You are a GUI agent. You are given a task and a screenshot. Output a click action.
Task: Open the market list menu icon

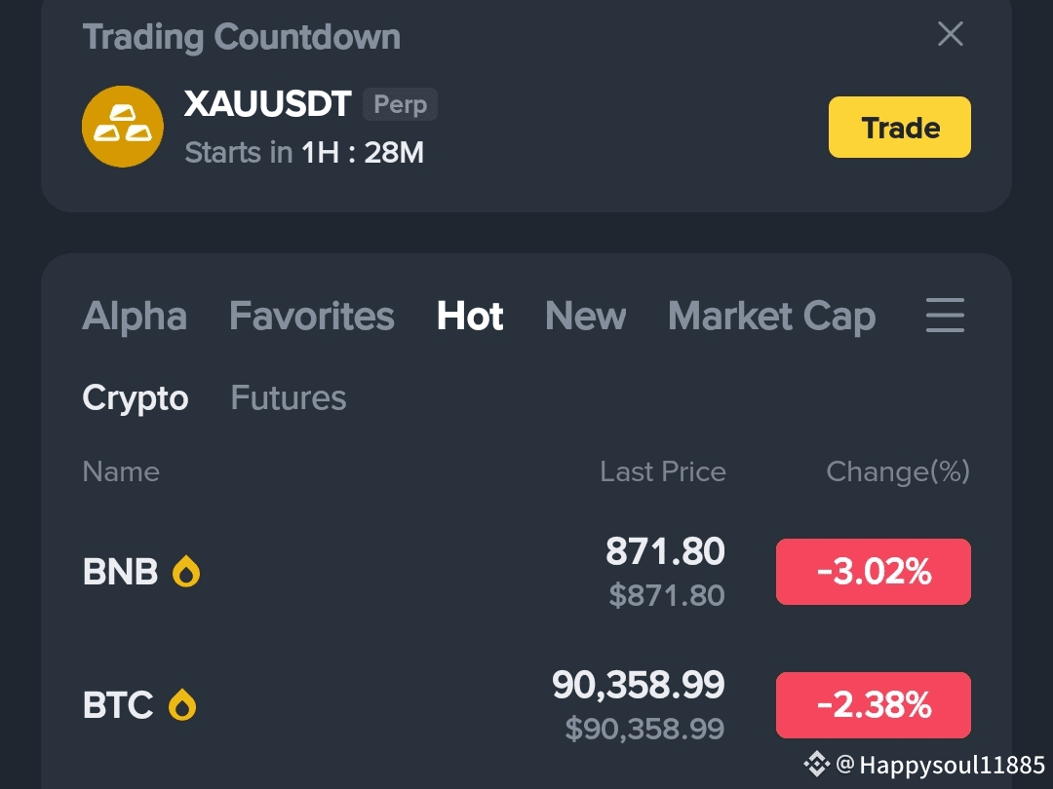[x=945, y=316]
